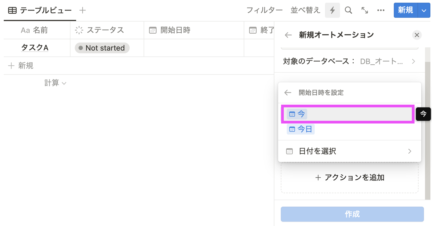Go back from 新規オートメーション panel
Image resolution: width=432 pixels, height=226 pixels.
[x=288, y=35]
